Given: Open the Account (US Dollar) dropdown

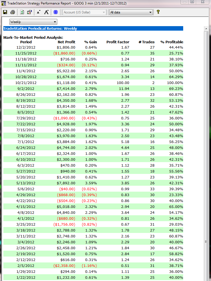Looking at the screenshot, I should pos(84,12).
